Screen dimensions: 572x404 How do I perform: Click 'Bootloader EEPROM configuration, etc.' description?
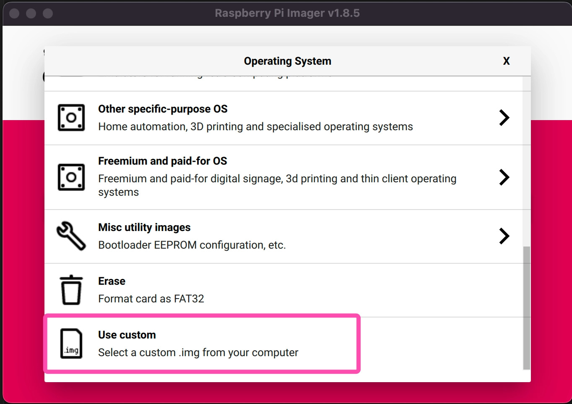192,245
